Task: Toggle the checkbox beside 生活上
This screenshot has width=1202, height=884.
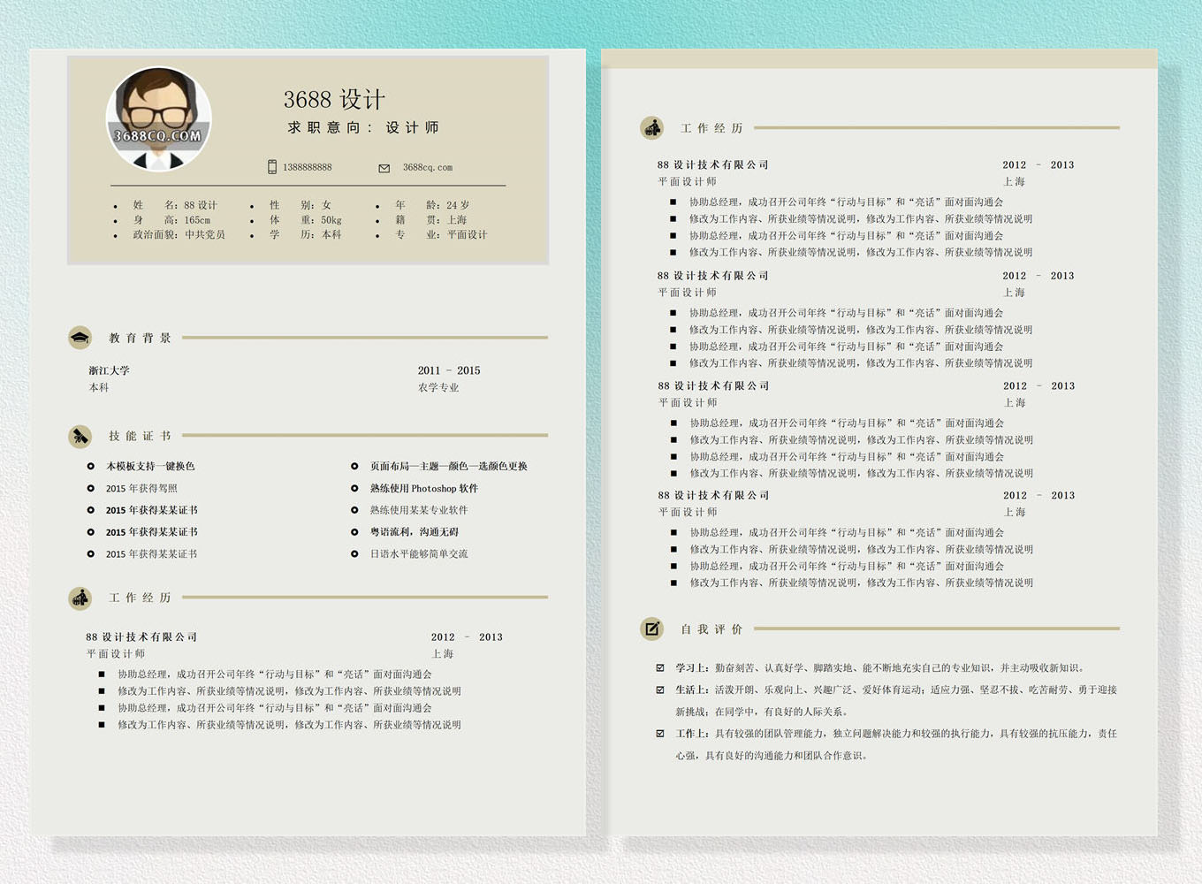Action: pyautogui.click(x=660, y=690)
